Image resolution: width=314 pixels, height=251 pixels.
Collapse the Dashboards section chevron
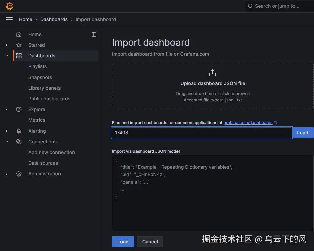pos(7,56)
